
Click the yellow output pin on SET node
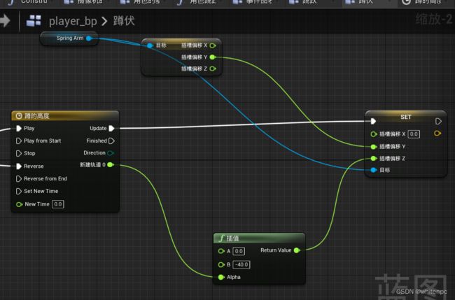click(437, 134)
